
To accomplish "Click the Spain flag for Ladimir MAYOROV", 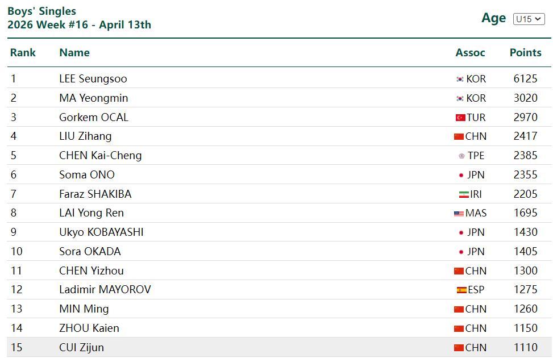I will (x=461, y=290).
